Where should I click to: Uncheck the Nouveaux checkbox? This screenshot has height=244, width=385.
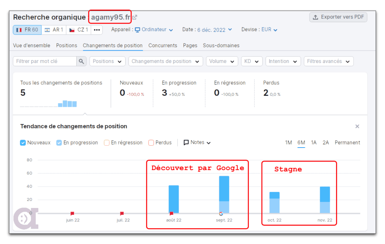click(23, 142)
